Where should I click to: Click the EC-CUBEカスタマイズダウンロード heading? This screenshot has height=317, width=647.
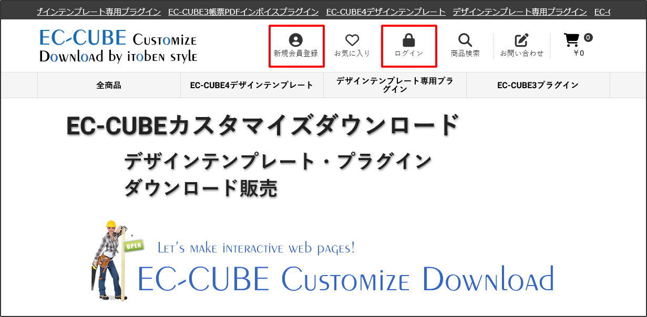tap(263, 126)
